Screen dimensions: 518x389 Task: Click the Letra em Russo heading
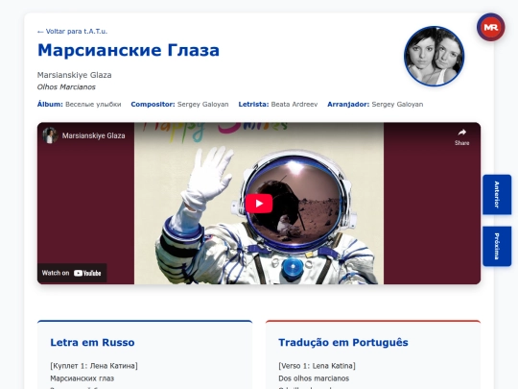click(x=92, y=342)
